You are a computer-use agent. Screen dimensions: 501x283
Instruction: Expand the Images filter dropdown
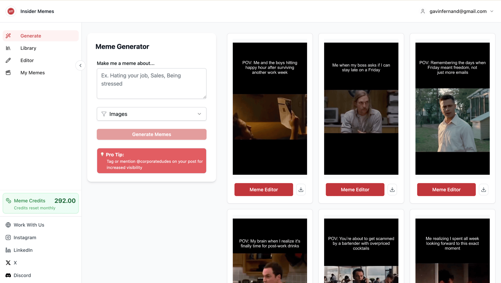[x=152, y=114]
